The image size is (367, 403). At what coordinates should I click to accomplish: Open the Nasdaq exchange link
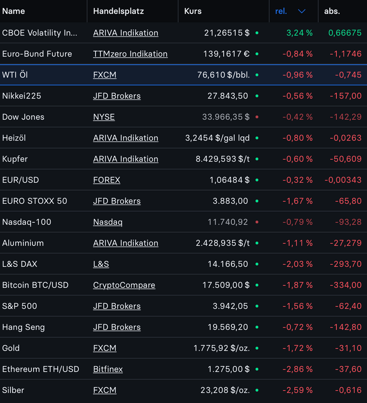108,222
